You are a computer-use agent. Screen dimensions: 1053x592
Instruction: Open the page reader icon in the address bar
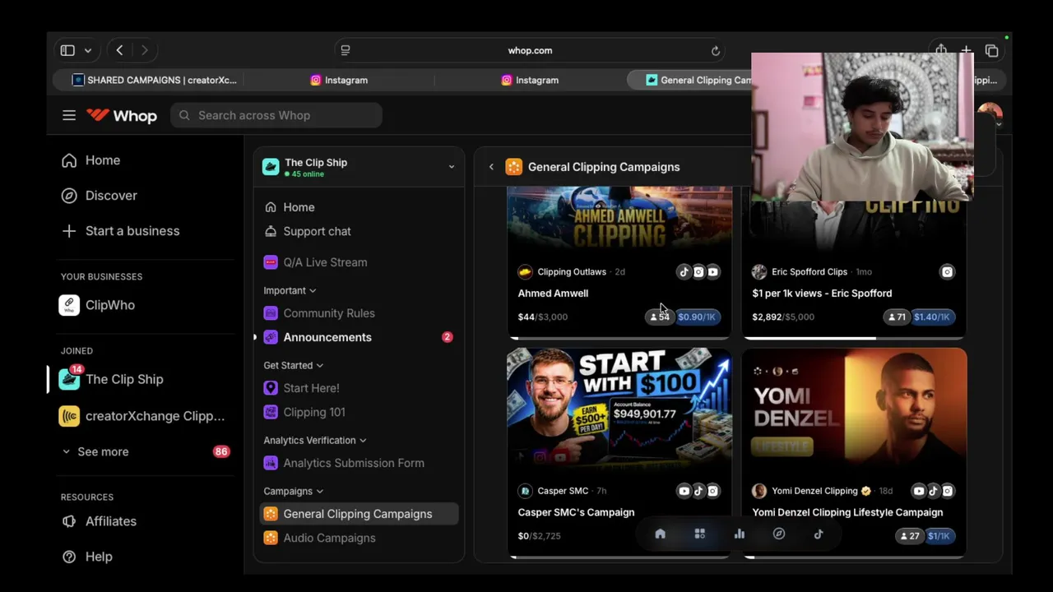[346, 50]
